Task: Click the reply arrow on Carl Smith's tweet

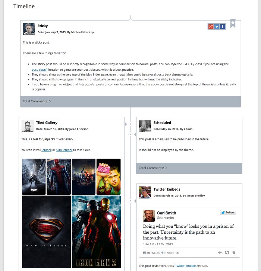Action: (220, 252)
